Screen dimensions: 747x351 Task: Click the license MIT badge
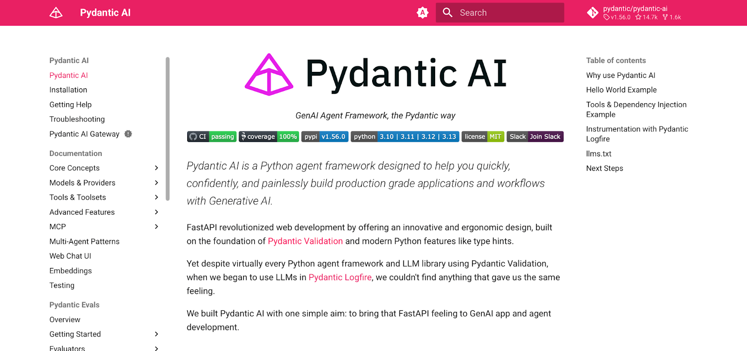[x=483, y=137]
